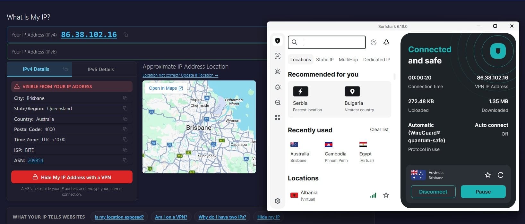
Task: Switch to the IPv6 Details tab
Action: click(101, 69)
